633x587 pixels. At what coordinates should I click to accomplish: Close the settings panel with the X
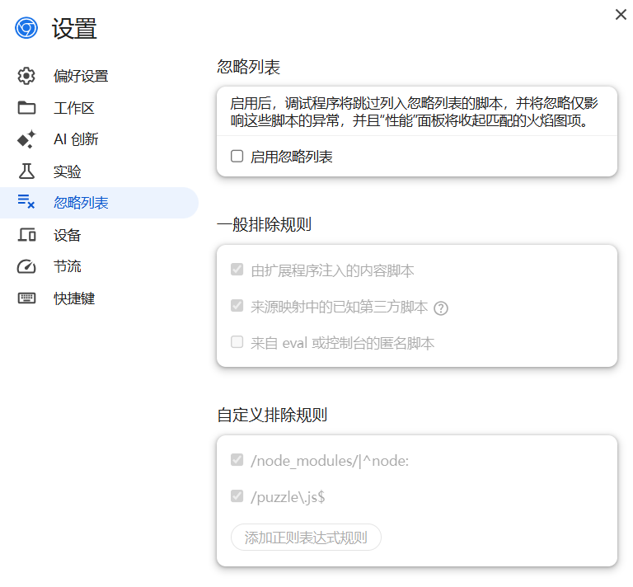621,14
